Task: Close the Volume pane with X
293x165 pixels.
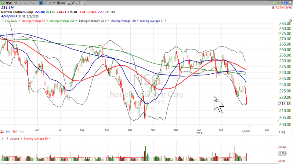Action: pyautogui.click(x=2, y=139)
